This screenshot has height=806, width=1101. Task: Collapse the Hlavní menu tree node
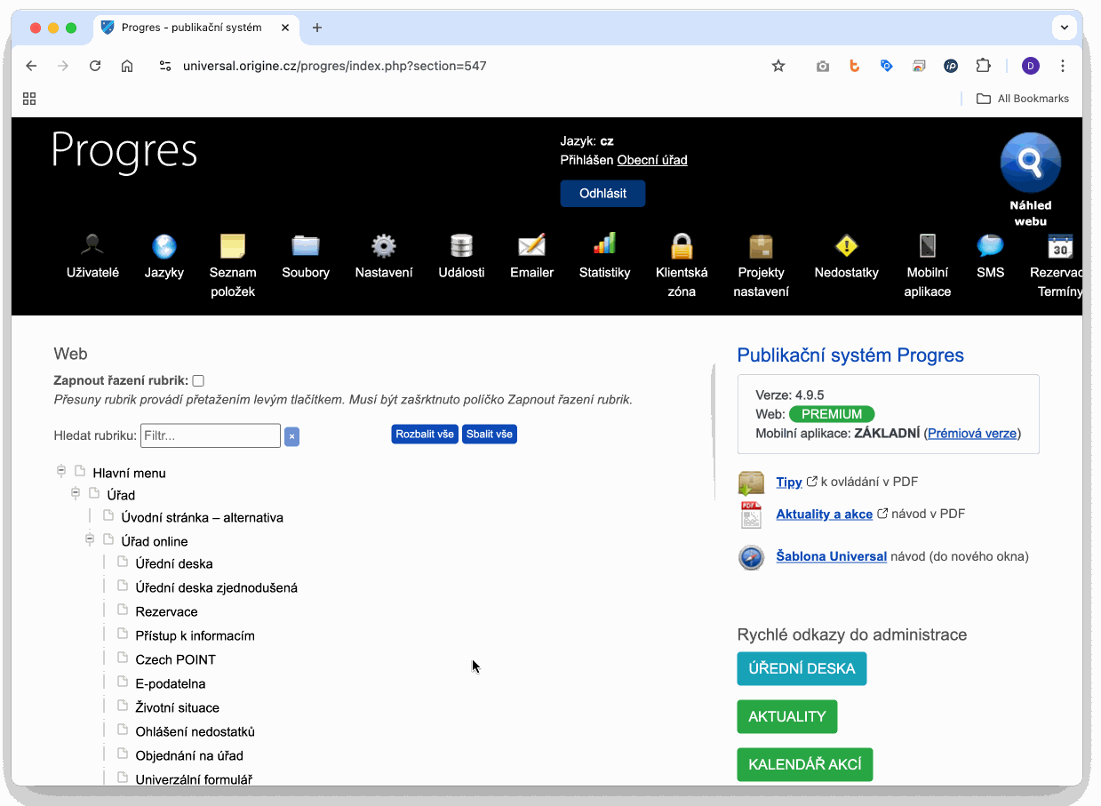pos(61,471)
